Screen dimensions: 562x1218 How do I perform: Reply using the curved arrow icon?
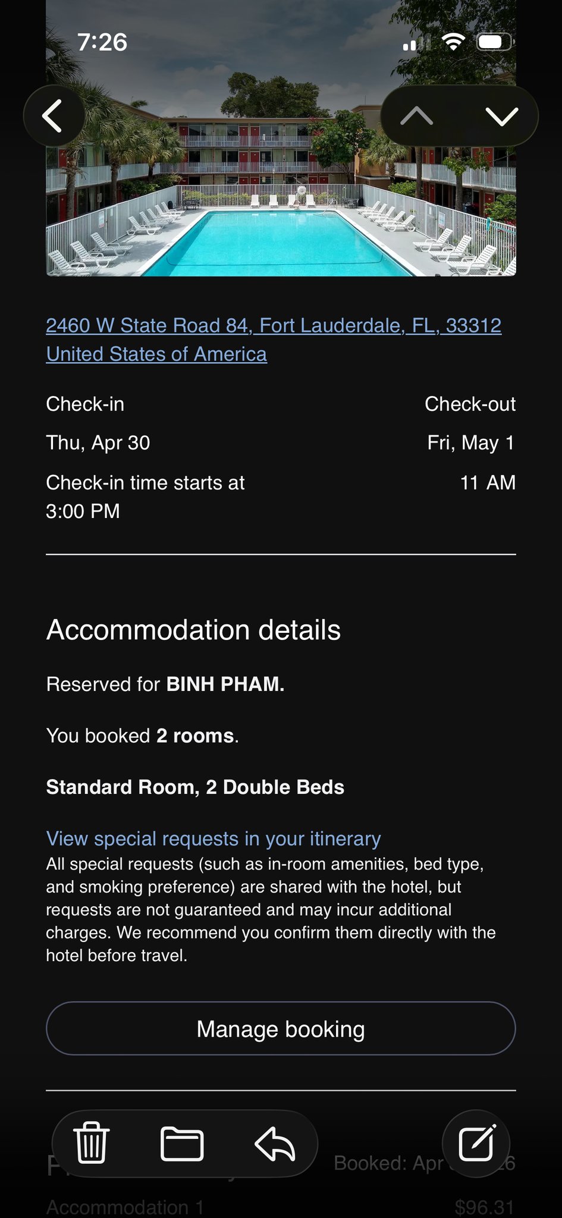click(275, 1143)
